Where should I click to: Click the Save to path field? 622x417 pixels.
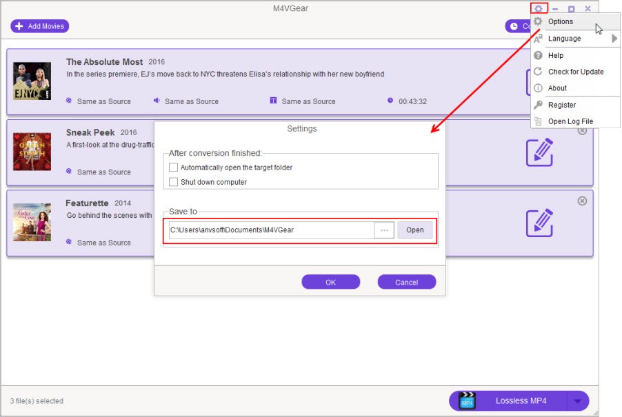coord(271,230)
